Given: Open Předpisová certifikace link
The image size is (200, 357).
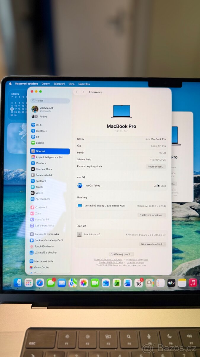Looking at the screenshot, I should (x=137, y=260).
